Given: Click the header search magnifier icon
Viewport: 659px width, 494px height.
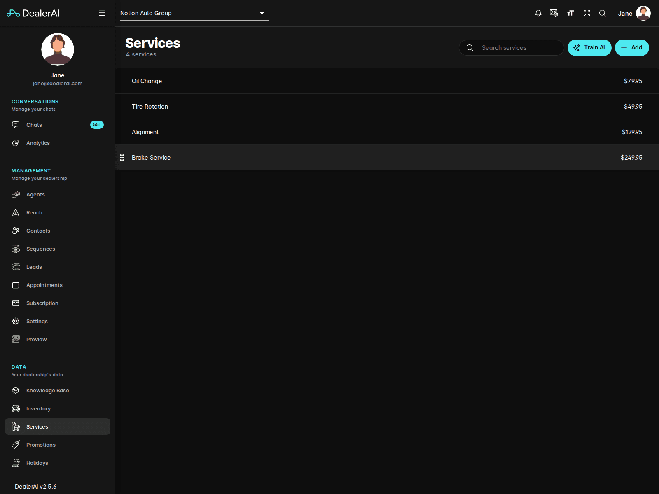Looking at the screenshot, I should coord(603,13).
